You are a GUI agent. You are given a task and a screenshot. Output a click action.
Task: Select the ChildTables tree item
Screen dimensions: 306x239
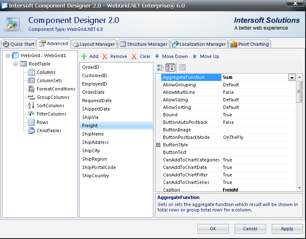click(x=49, y=131)
